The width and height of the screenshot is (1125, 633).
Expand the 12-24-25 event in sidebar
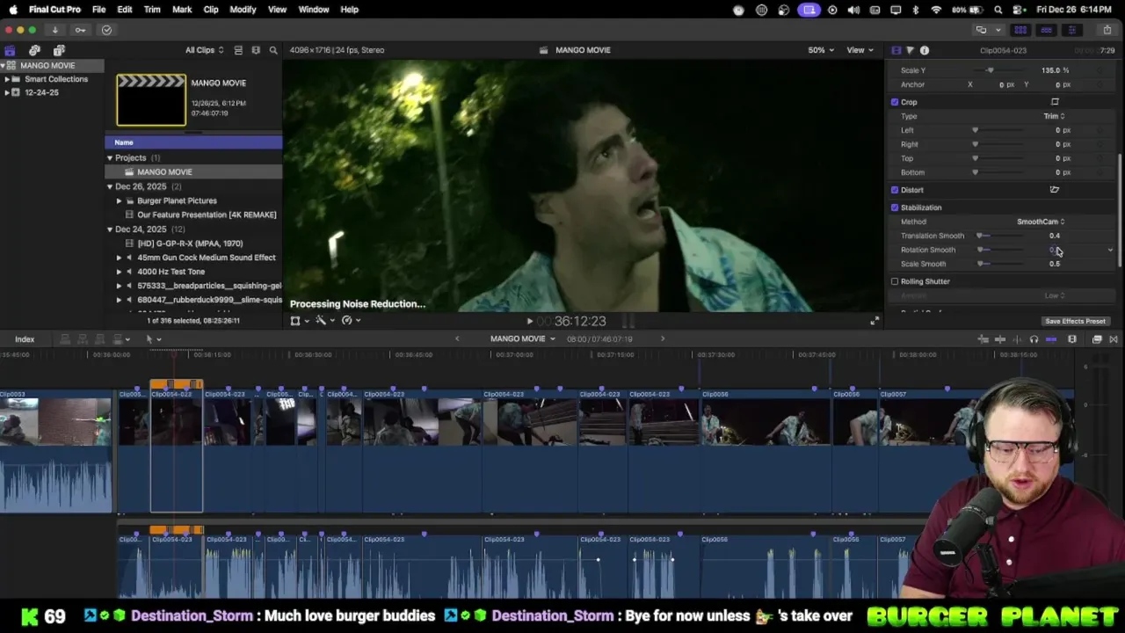pos(7,92)
